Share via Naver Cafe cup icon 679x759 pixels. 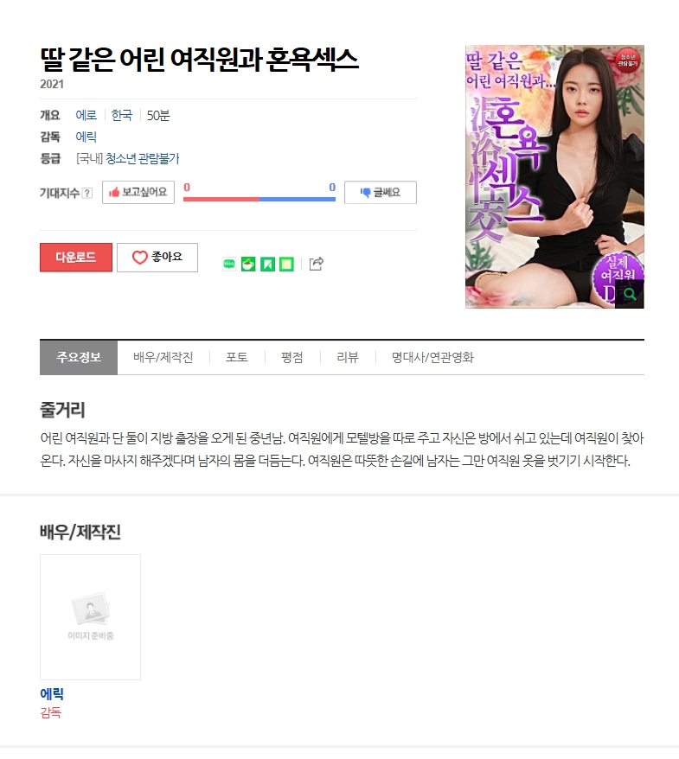pyautogui.click(x=248, y=265)
